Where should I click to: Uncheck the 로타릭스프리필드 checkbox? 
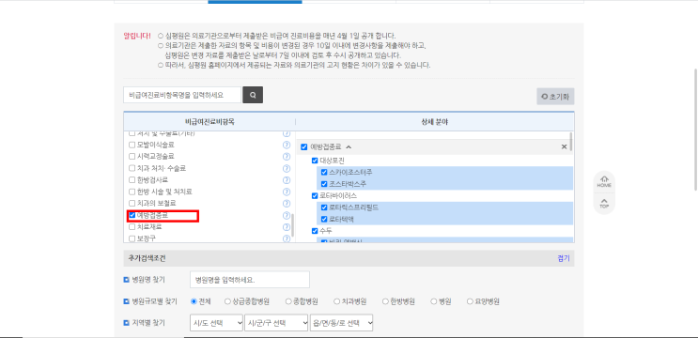(324, 207)
